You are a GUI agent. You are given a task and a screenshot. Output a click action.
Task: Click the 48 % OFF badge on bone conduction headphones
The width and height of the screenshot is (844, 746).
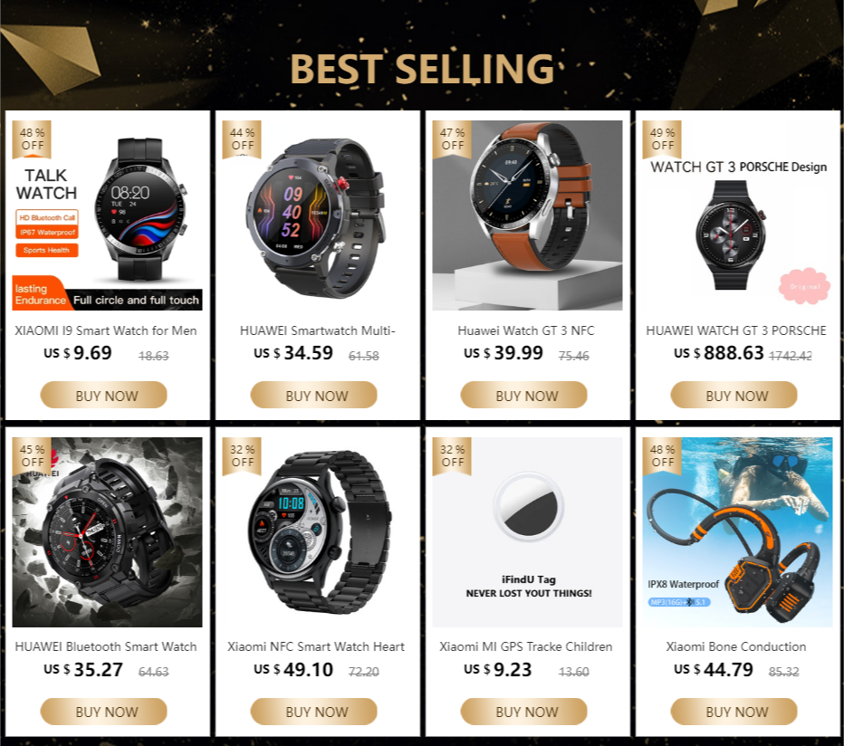[662, 455]
